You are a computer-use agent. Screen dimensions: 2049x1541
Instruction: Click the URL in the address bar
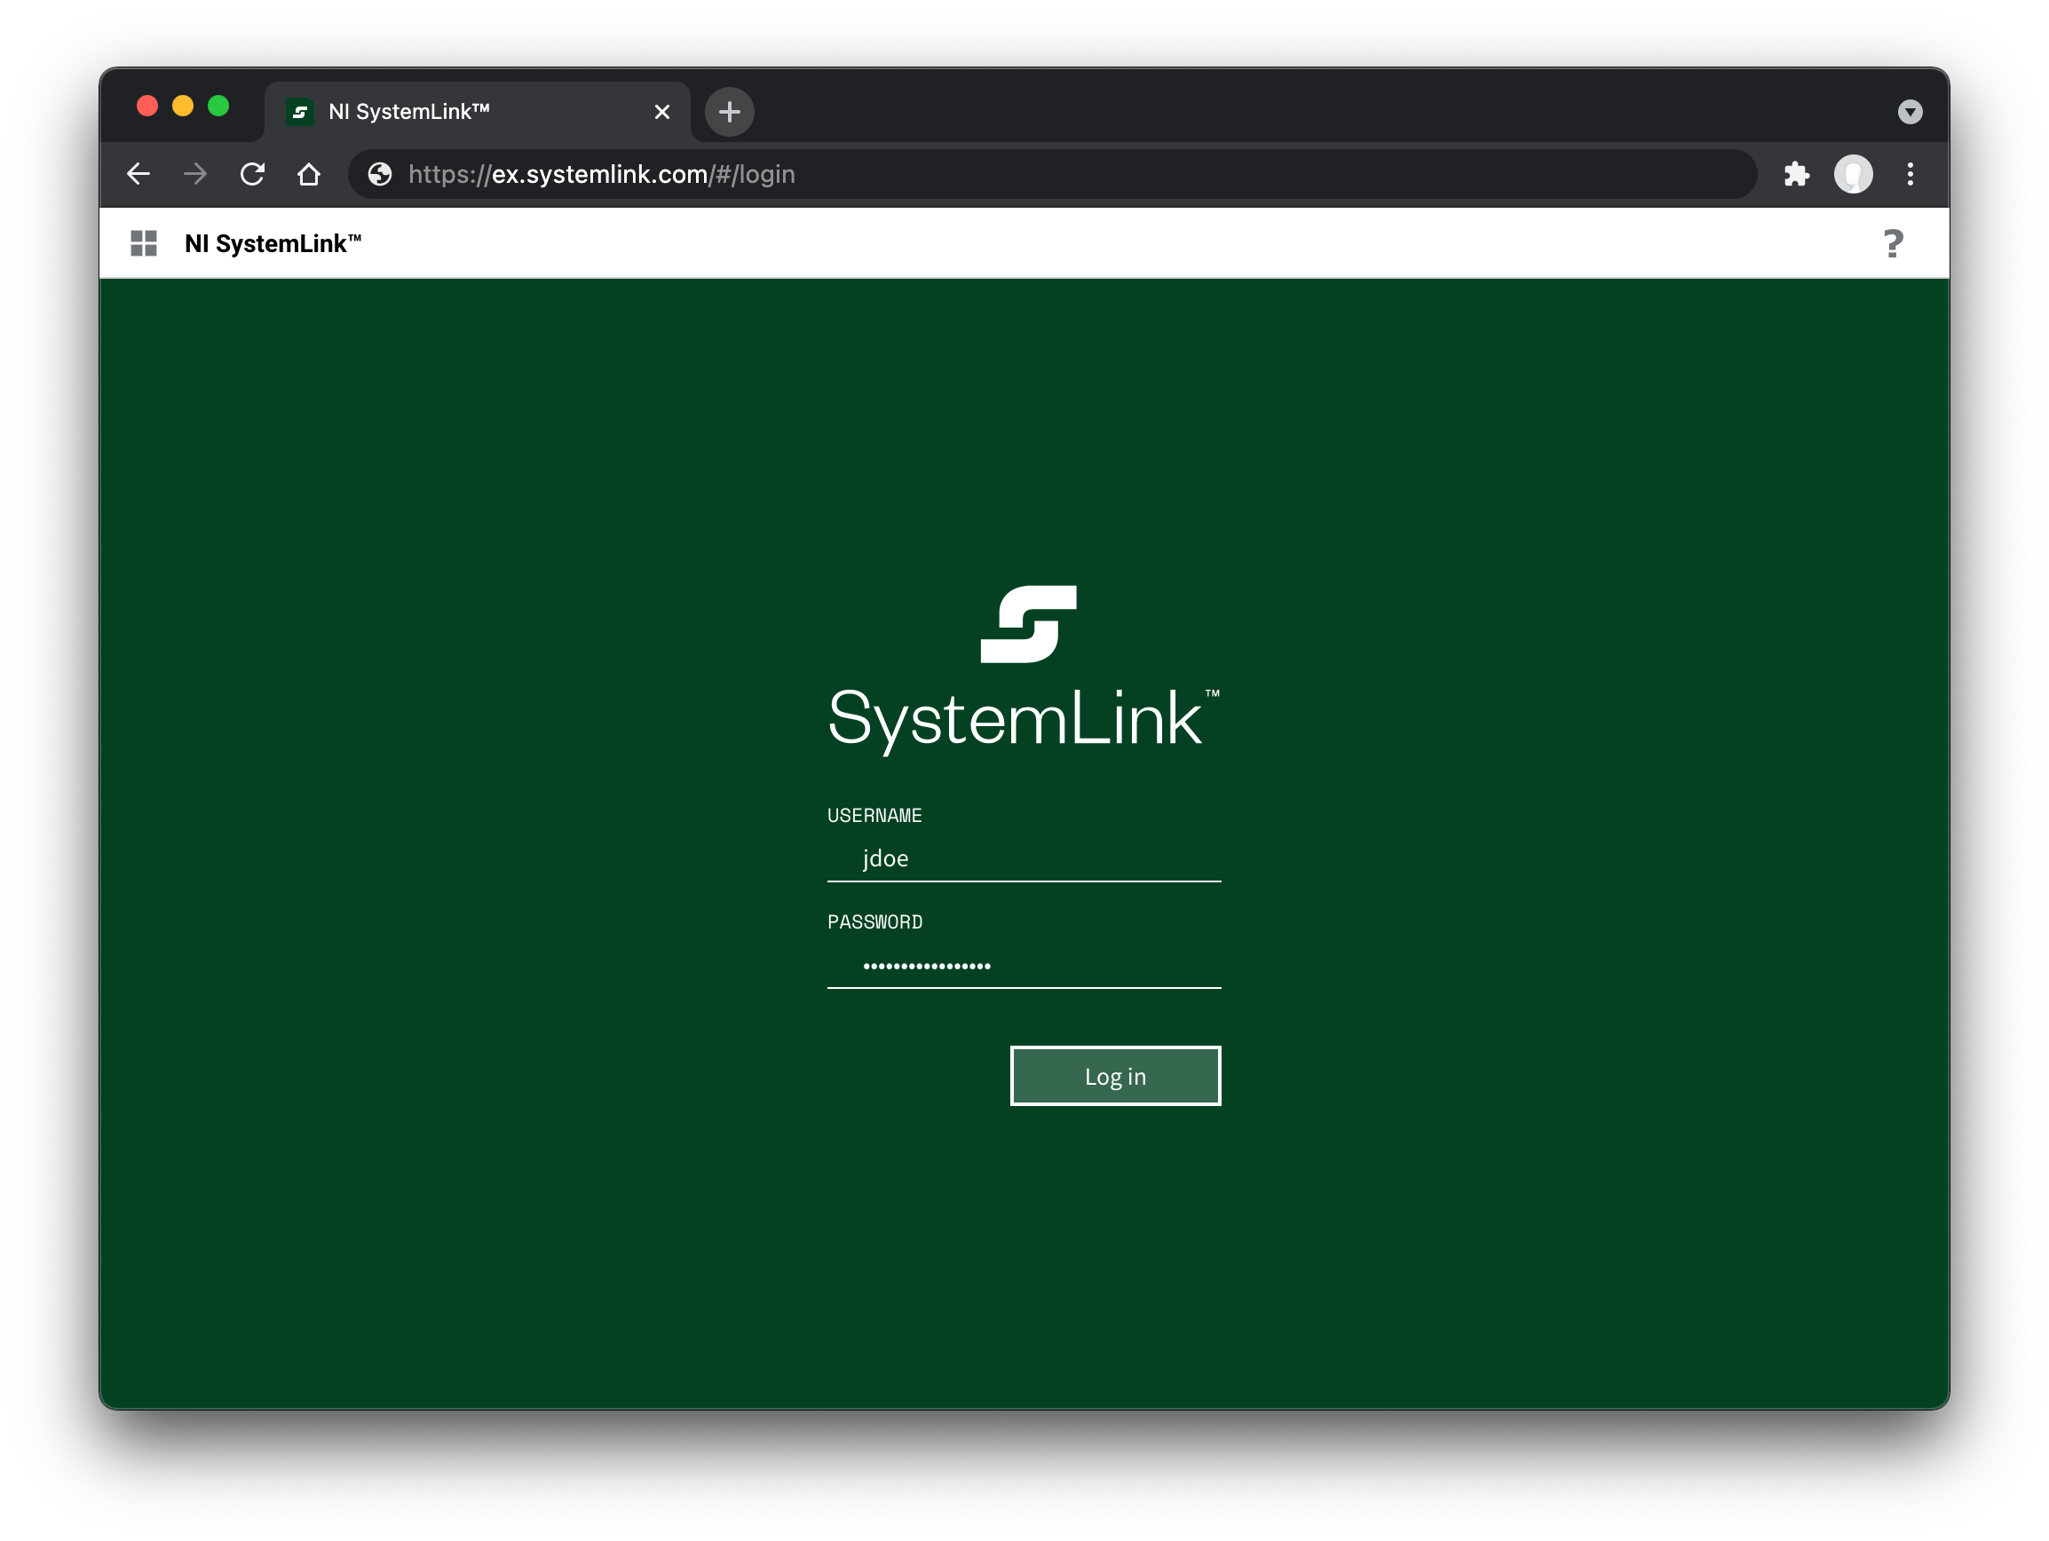pos(601,174)
